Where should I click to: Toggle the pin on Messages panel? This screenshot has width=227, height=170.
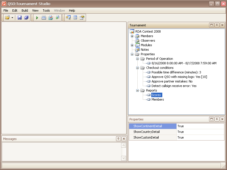pos(118,139)
